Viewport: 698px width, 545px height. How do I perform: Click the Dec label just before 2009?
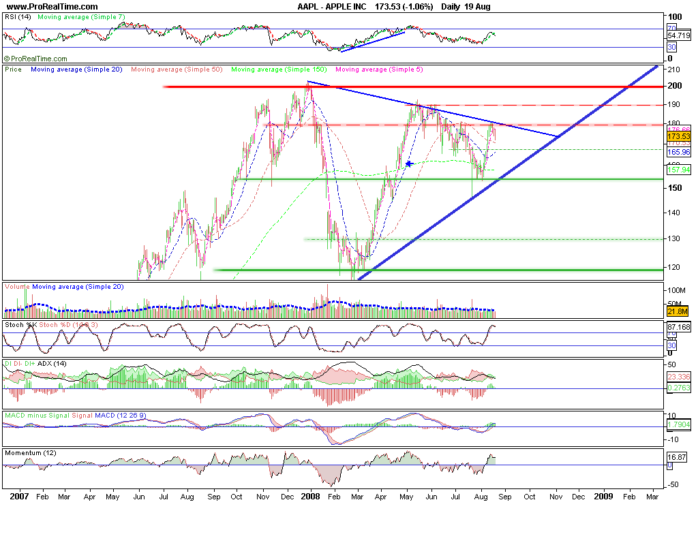tap(578, 497)
